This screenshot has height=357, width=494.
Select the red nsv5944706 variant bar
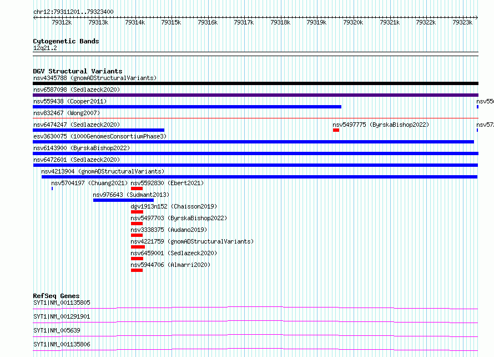click(x=137, y=270)
